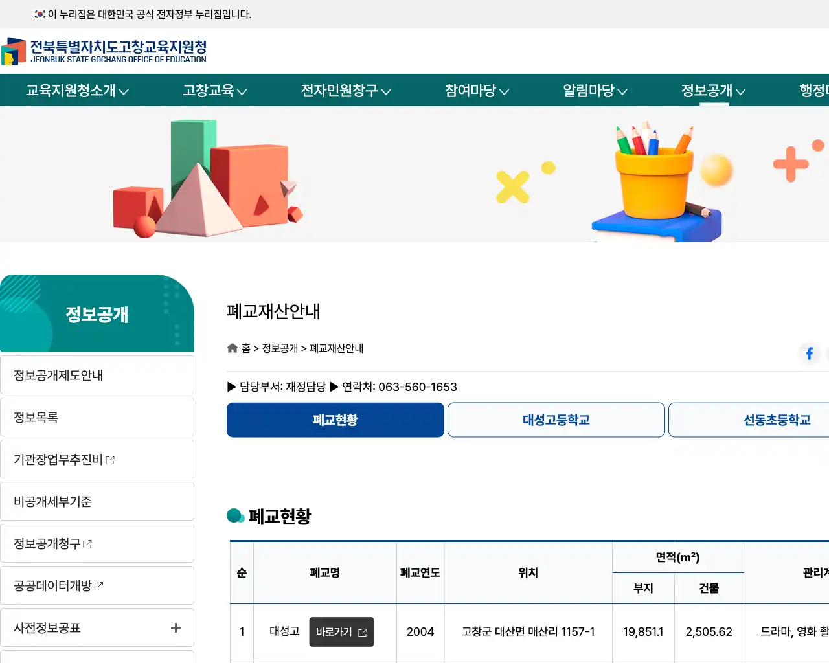
Task: Click the external-link icon inside the 바로가기 button
Action: 363,633
